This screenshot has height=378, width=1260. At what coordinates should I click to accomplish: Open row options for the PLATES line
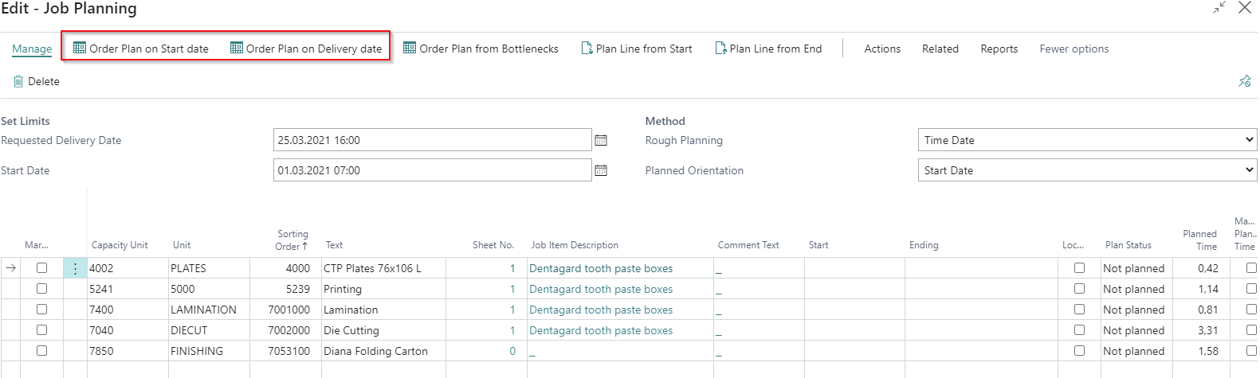pyautogui.click(x=75, y=269)
